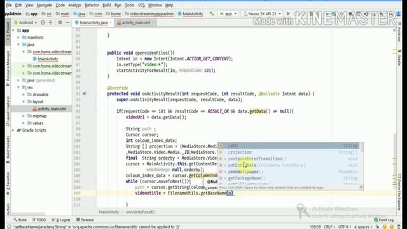Open the app run configuration dropdown

[228, 14]
